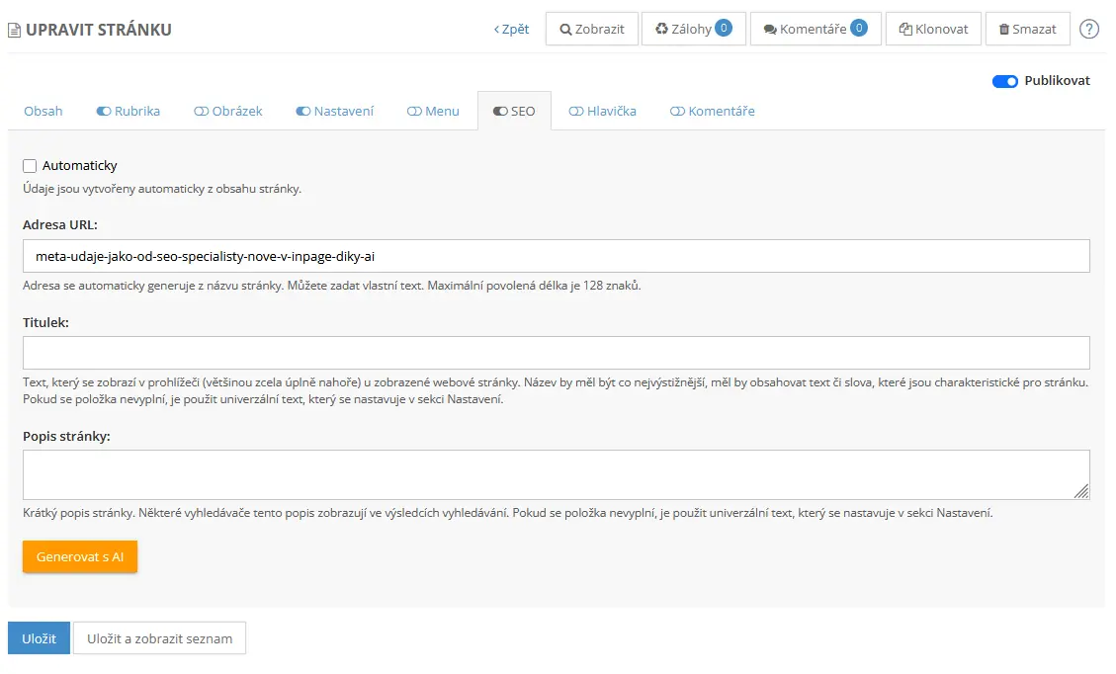Open the help question mark icon
Viewport: 1116px width, 674px height.
(x=1089, y=29)
